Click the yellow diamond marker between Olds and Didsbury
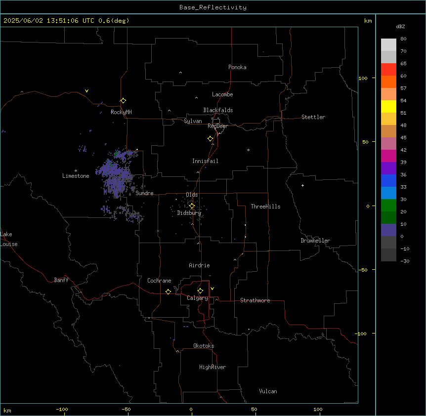Image resolution: width=426 pixels, height=416 pixels. click(x=192, y=206)
